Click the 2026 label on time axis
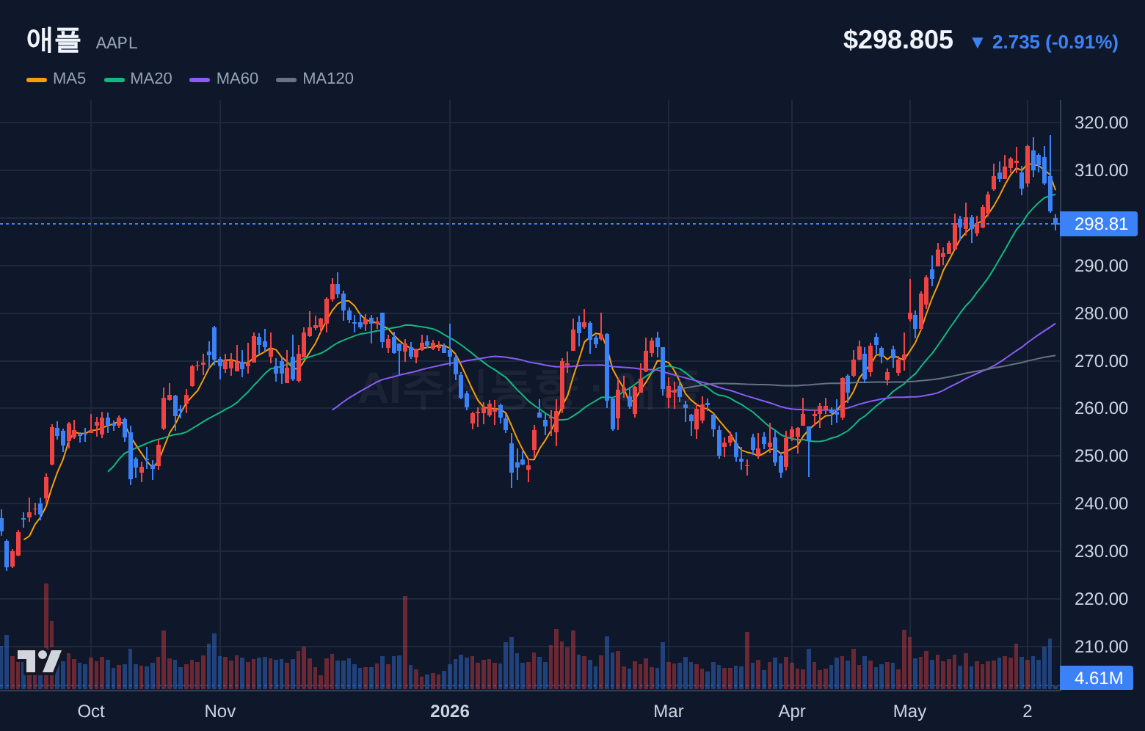Viewport: 1145px width, 731px height. 450,711
